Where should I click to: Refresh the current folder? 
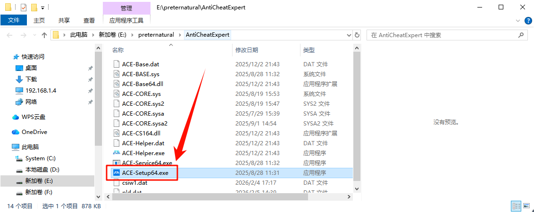(357, 35)
